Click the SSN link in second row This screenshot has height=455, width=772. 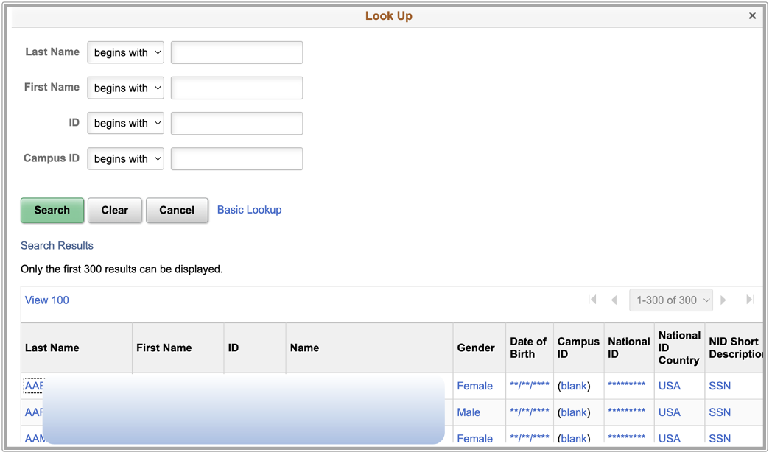[720, 412]
